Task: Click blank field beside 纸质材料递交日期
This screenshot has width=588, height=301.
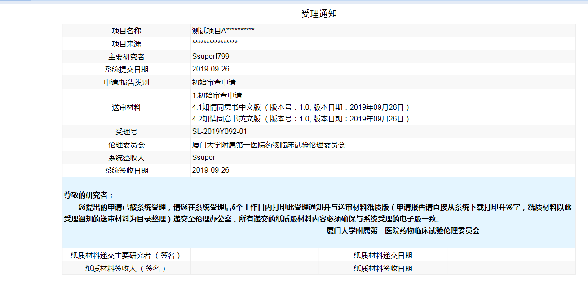Action: [x=511, y=255]
